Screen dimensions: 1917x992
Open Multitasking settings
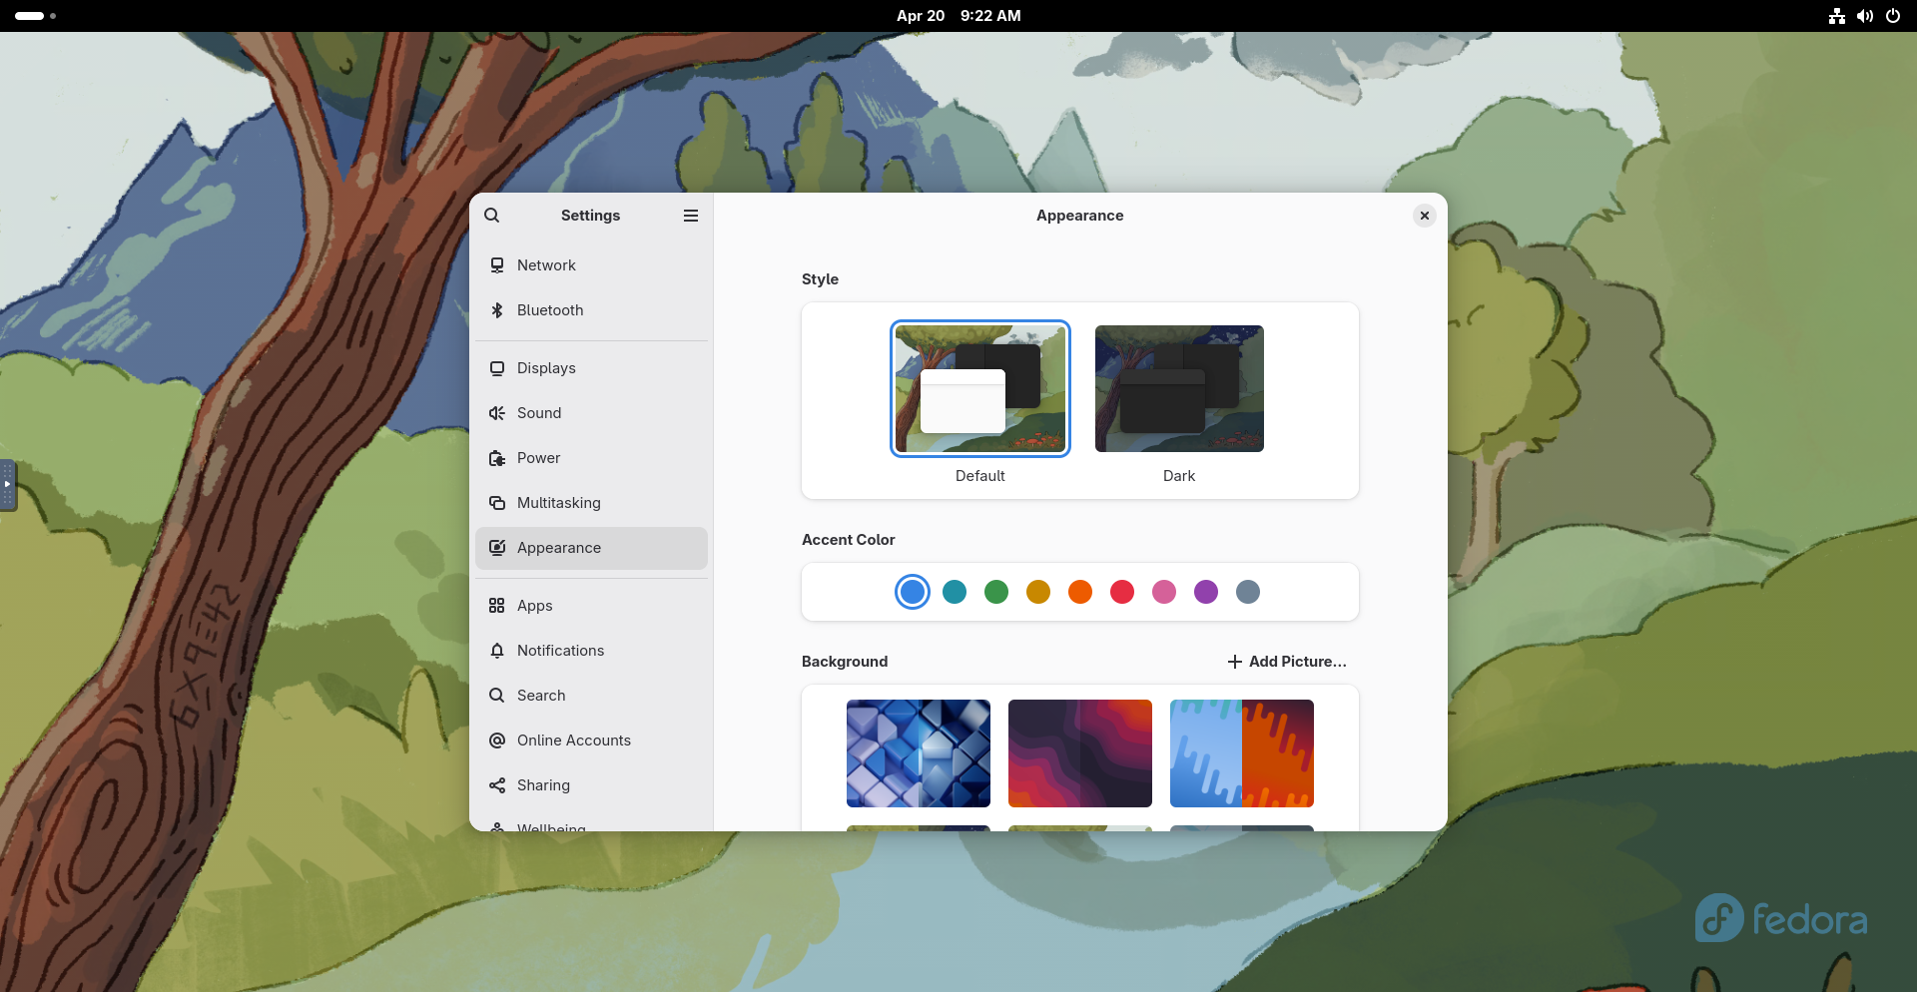pyautogui.click(x=592, y=503)
